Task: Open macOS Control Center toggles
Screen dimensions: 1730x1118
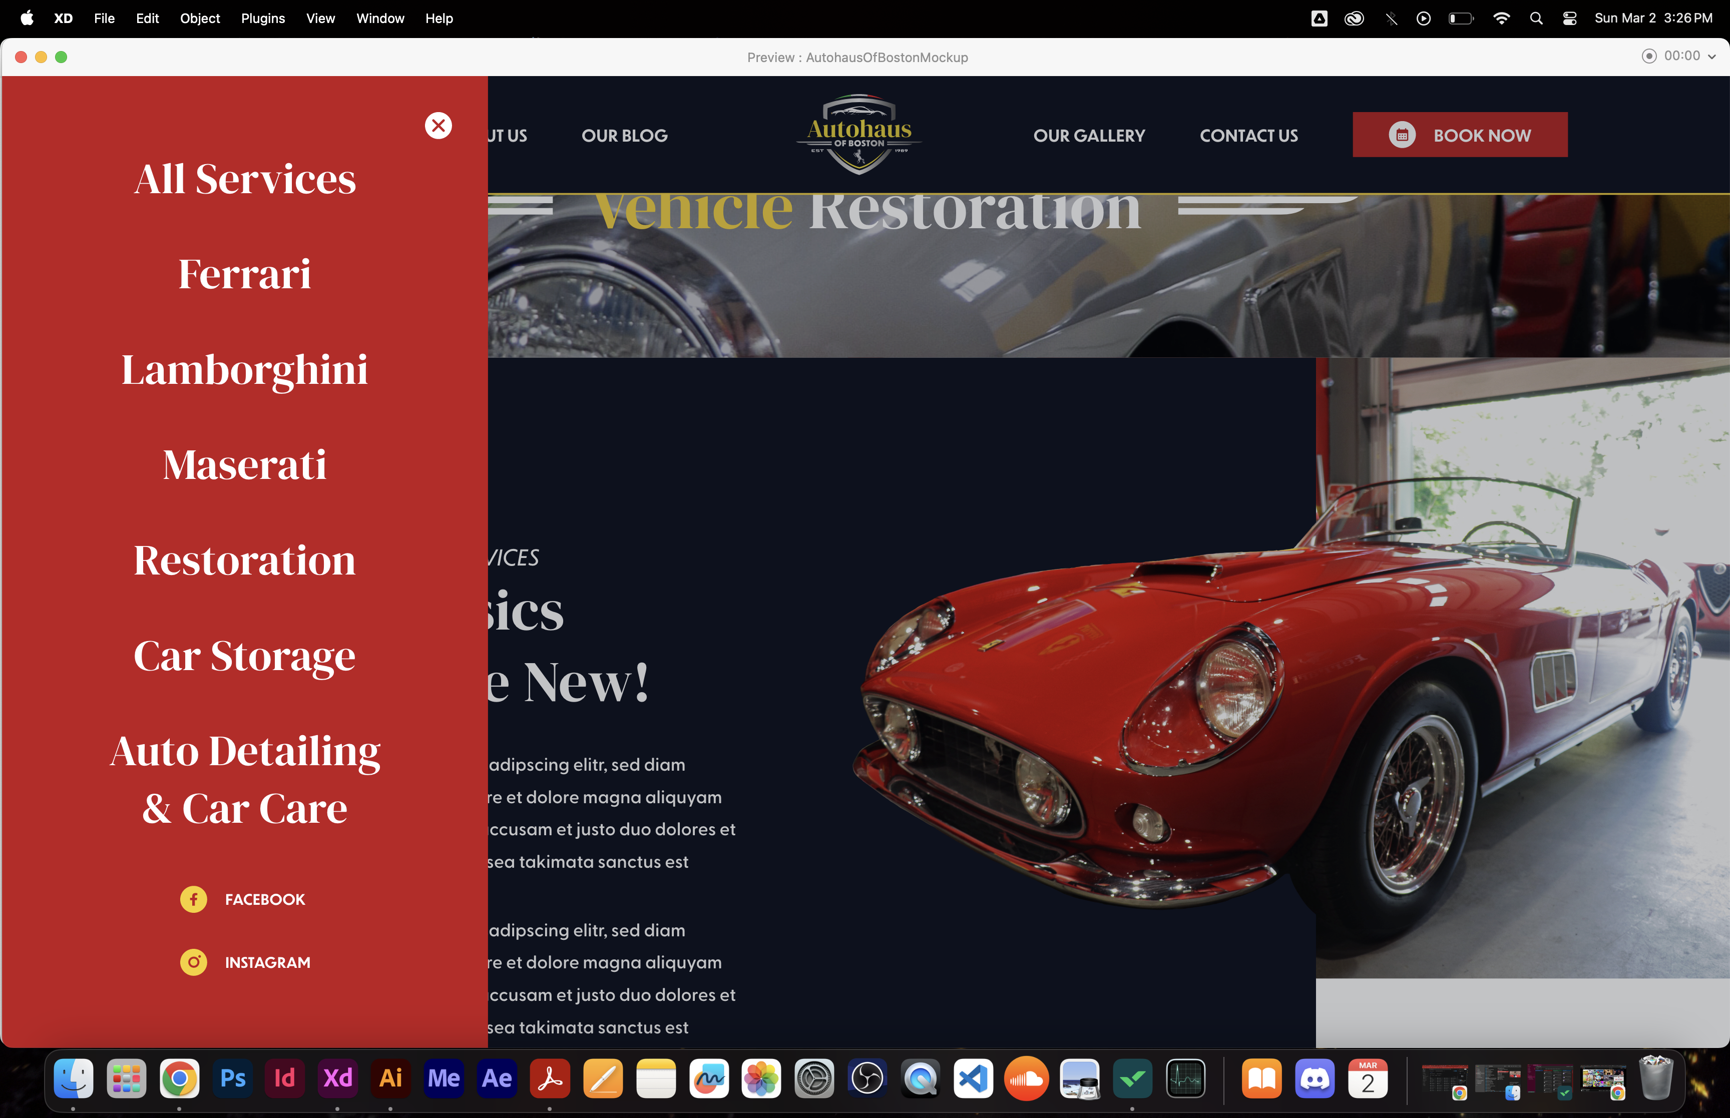Action: click(1569, 19)
